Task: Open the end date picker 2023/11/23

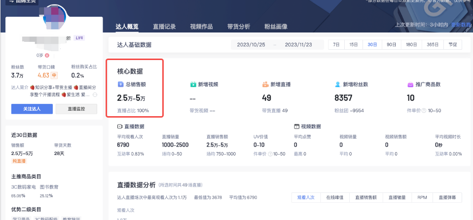Action: [299, 45]
